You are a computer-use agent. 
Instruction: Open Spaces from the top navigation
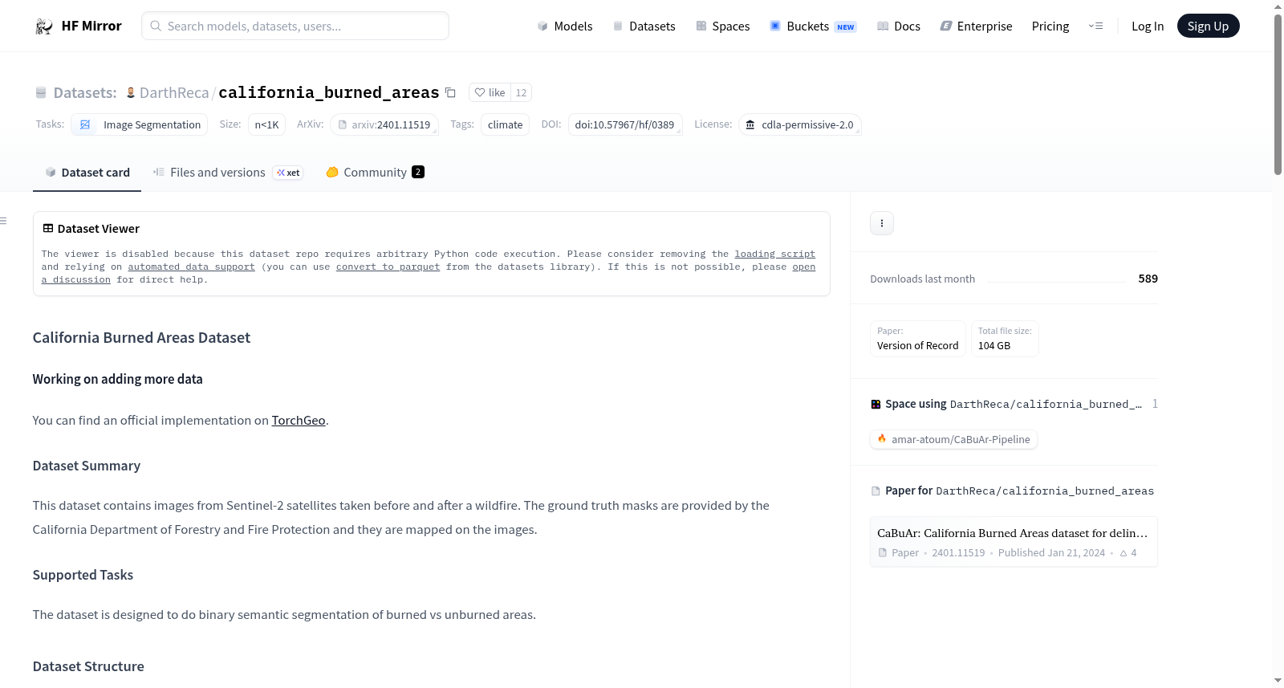[722, 26]
